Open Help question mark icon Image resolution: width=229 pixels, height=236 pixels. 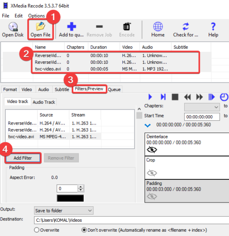pos(213,26)
